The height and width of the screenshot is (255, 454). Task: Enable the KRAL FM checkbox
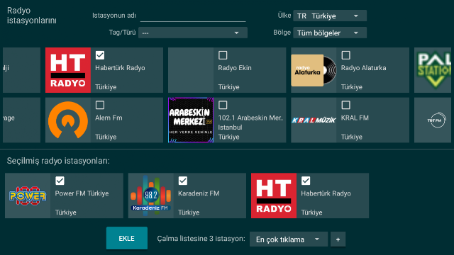(345, 105)
